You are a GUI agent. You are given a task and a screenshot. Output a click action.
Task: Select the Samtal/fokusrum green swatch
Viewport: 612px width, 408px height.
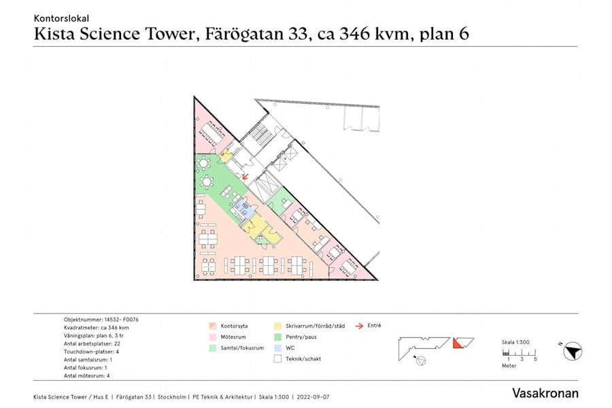[214, 347]
